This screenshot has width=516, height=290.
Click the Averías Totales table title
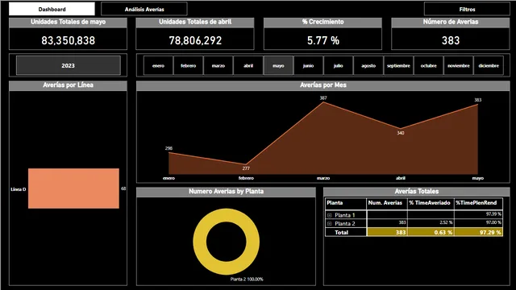coord(417,191)
